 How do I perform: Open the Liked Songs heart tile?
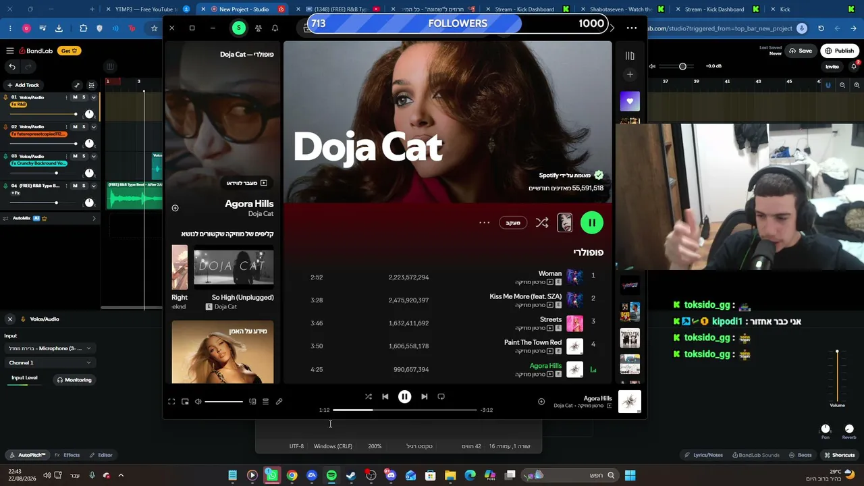coord(630,101)
